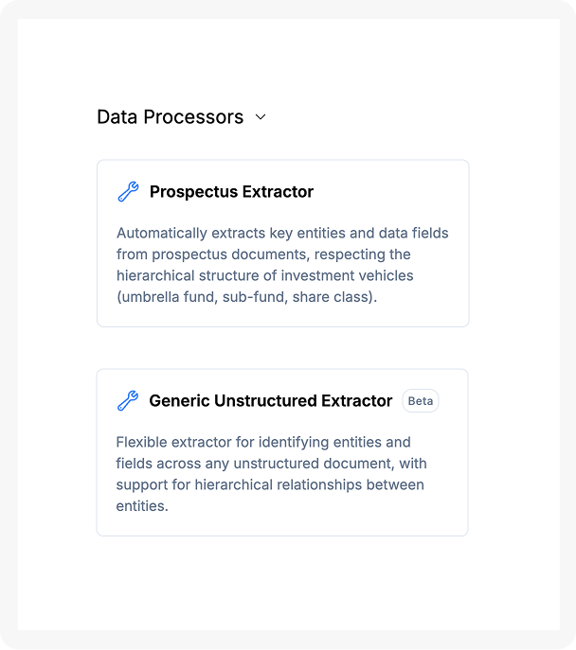Open the Prospectus Extractor title
This screenshot has height=650, width=576.
(x=231, y=192)
